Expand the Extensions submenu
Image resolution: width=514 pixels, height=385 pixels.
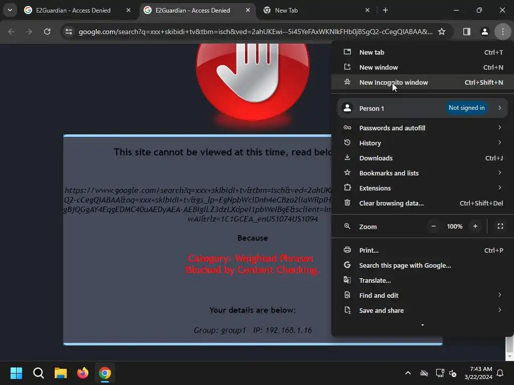423,188
